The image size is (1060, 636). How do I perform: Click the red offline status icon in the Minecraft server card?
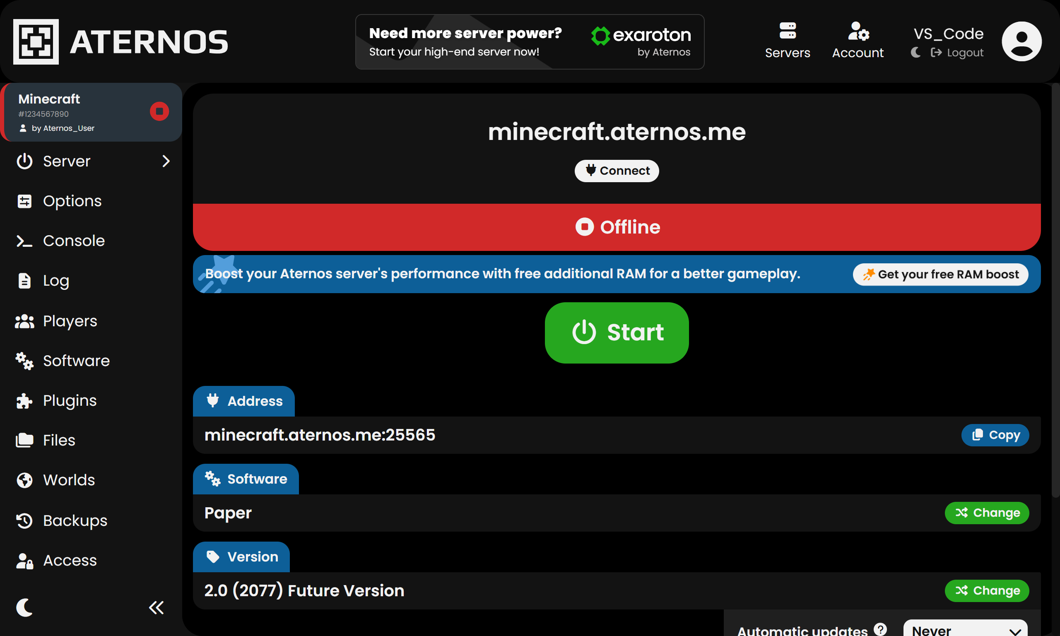pyautogui.click(x=159, y=111)
